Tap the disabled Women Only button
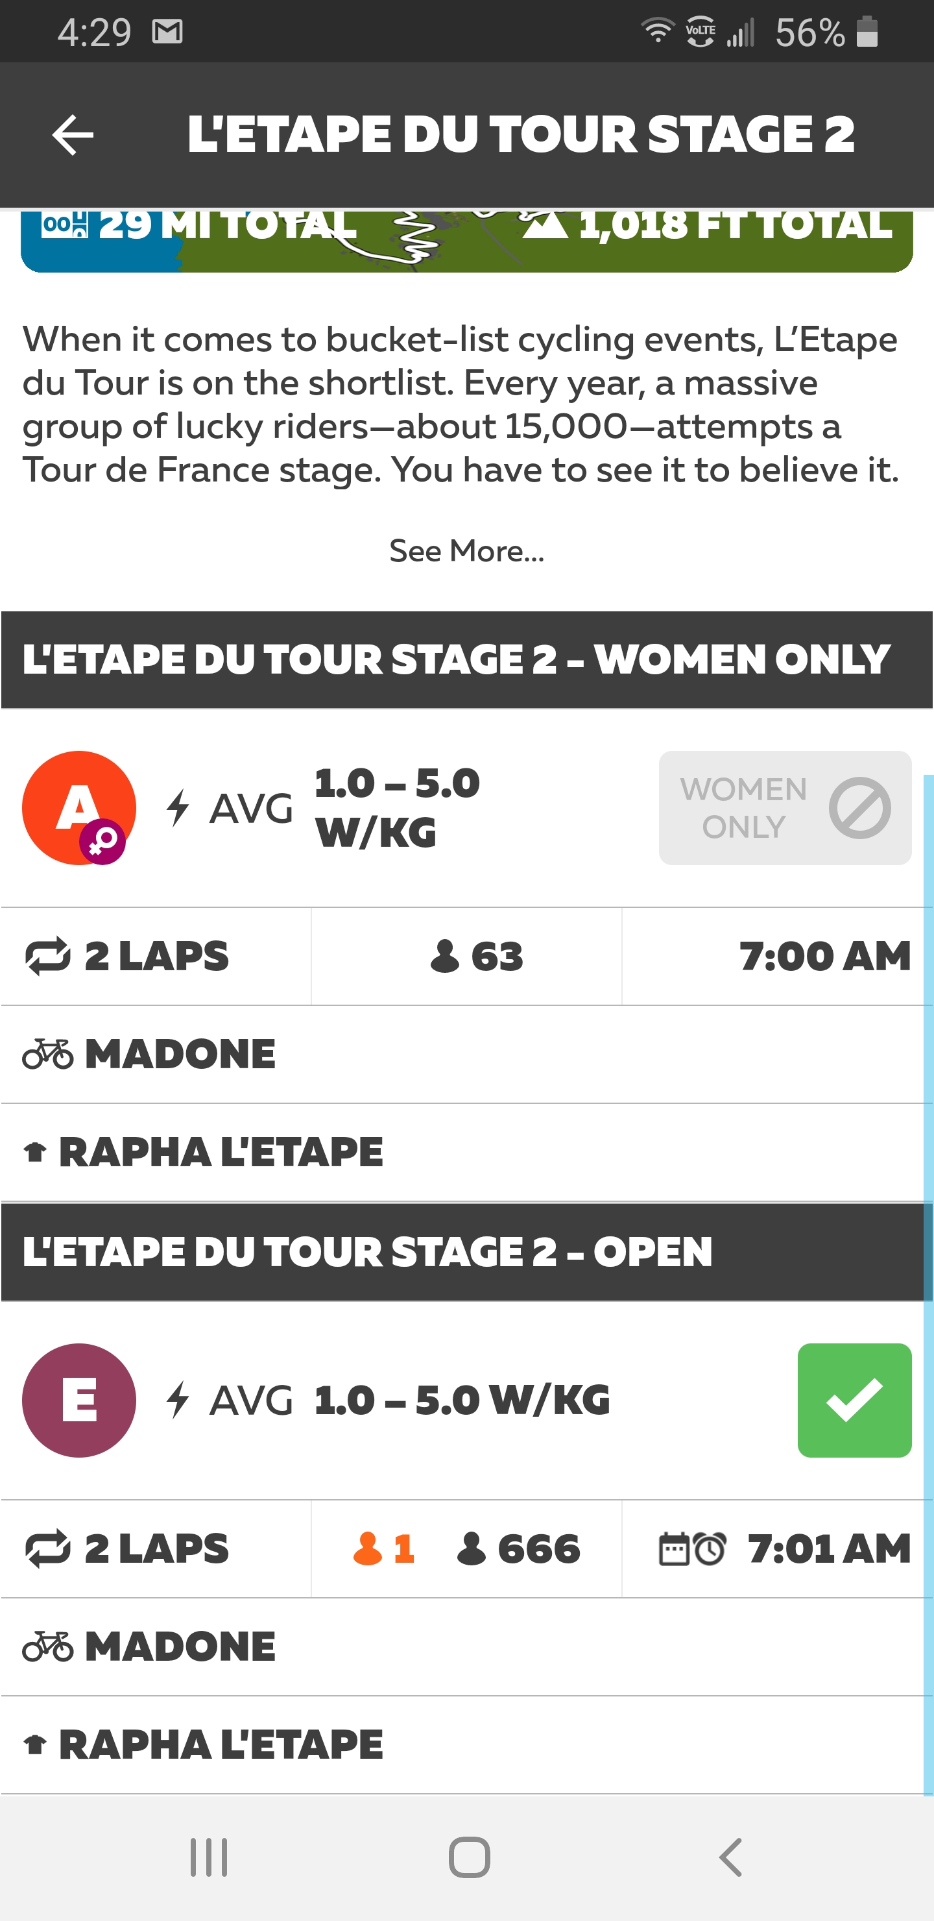Screen dimensions: 934x1921 (784, 807)
